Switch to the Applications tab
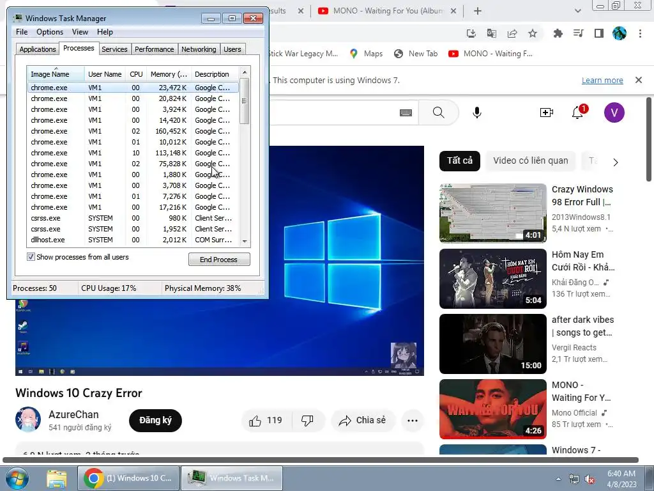Screen dimensions: 654x491 38,49
